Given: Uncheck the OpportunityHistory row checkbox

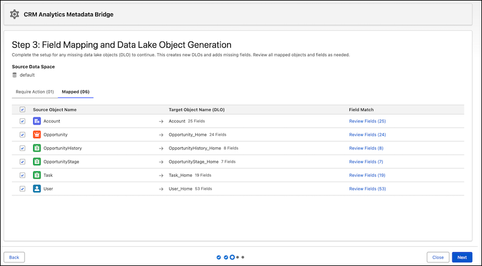Looking at the screenshot, I should coord(22,148).
